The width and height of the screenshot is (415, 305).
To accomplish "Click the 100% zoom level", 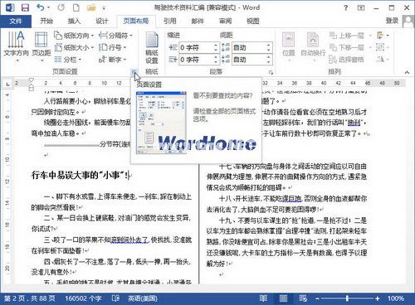I will [x=396, y=298].
